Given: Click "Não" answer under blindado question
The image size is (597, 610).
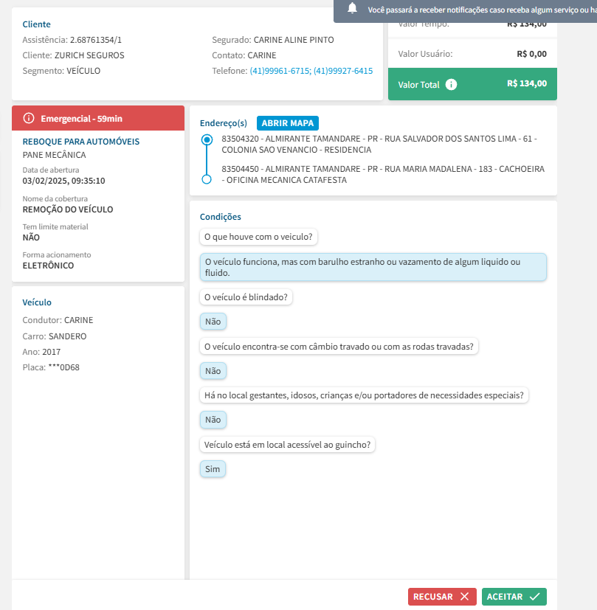Looking at the screenshot, I should pos(213,322).
